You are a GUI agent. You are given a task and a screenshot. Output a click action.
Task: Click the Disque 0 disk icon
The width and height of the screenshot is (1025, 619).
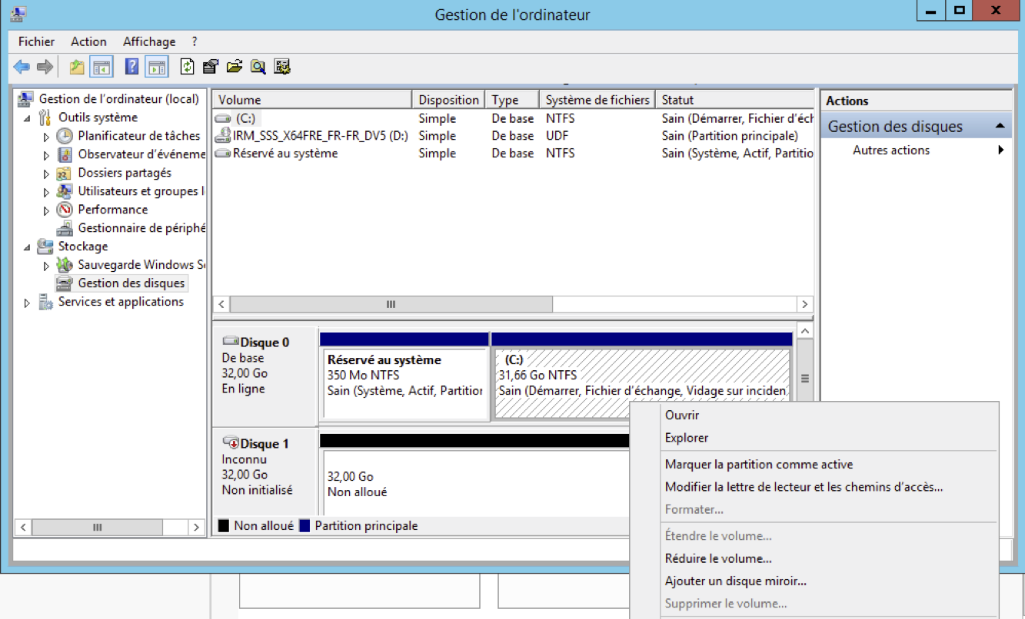[231, 341]
